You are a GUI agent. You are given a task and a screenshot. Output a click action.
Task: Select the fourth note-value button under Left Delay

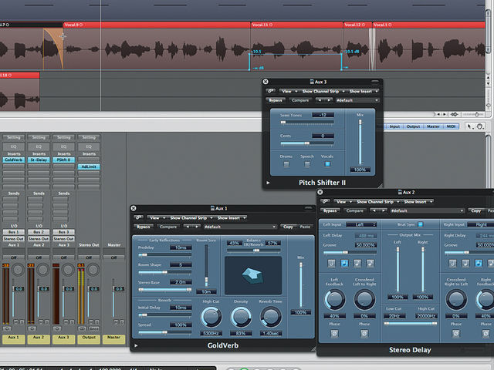click(x=370, y=264)
